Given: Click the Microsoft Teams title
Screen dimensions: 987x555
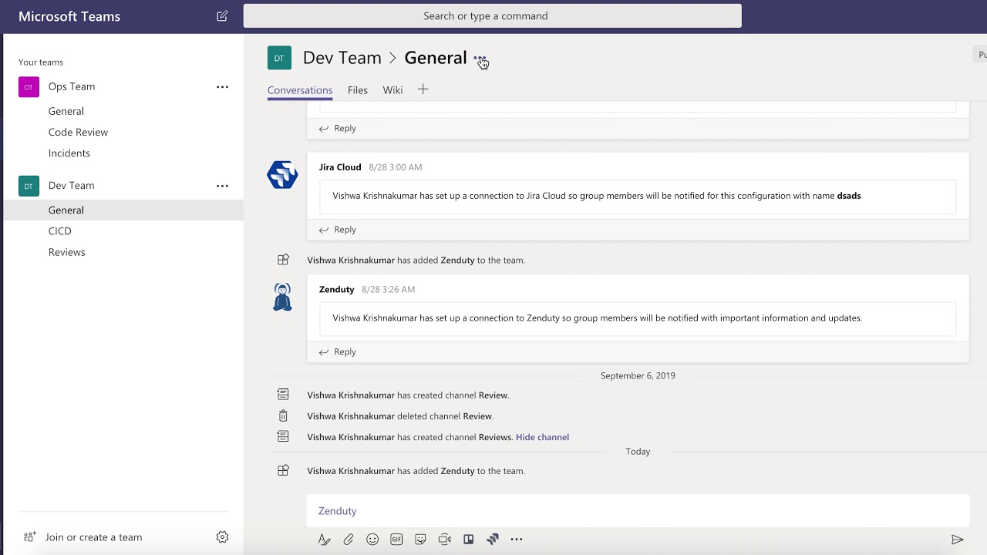Looking at the screenshot, I should (69, 16).
